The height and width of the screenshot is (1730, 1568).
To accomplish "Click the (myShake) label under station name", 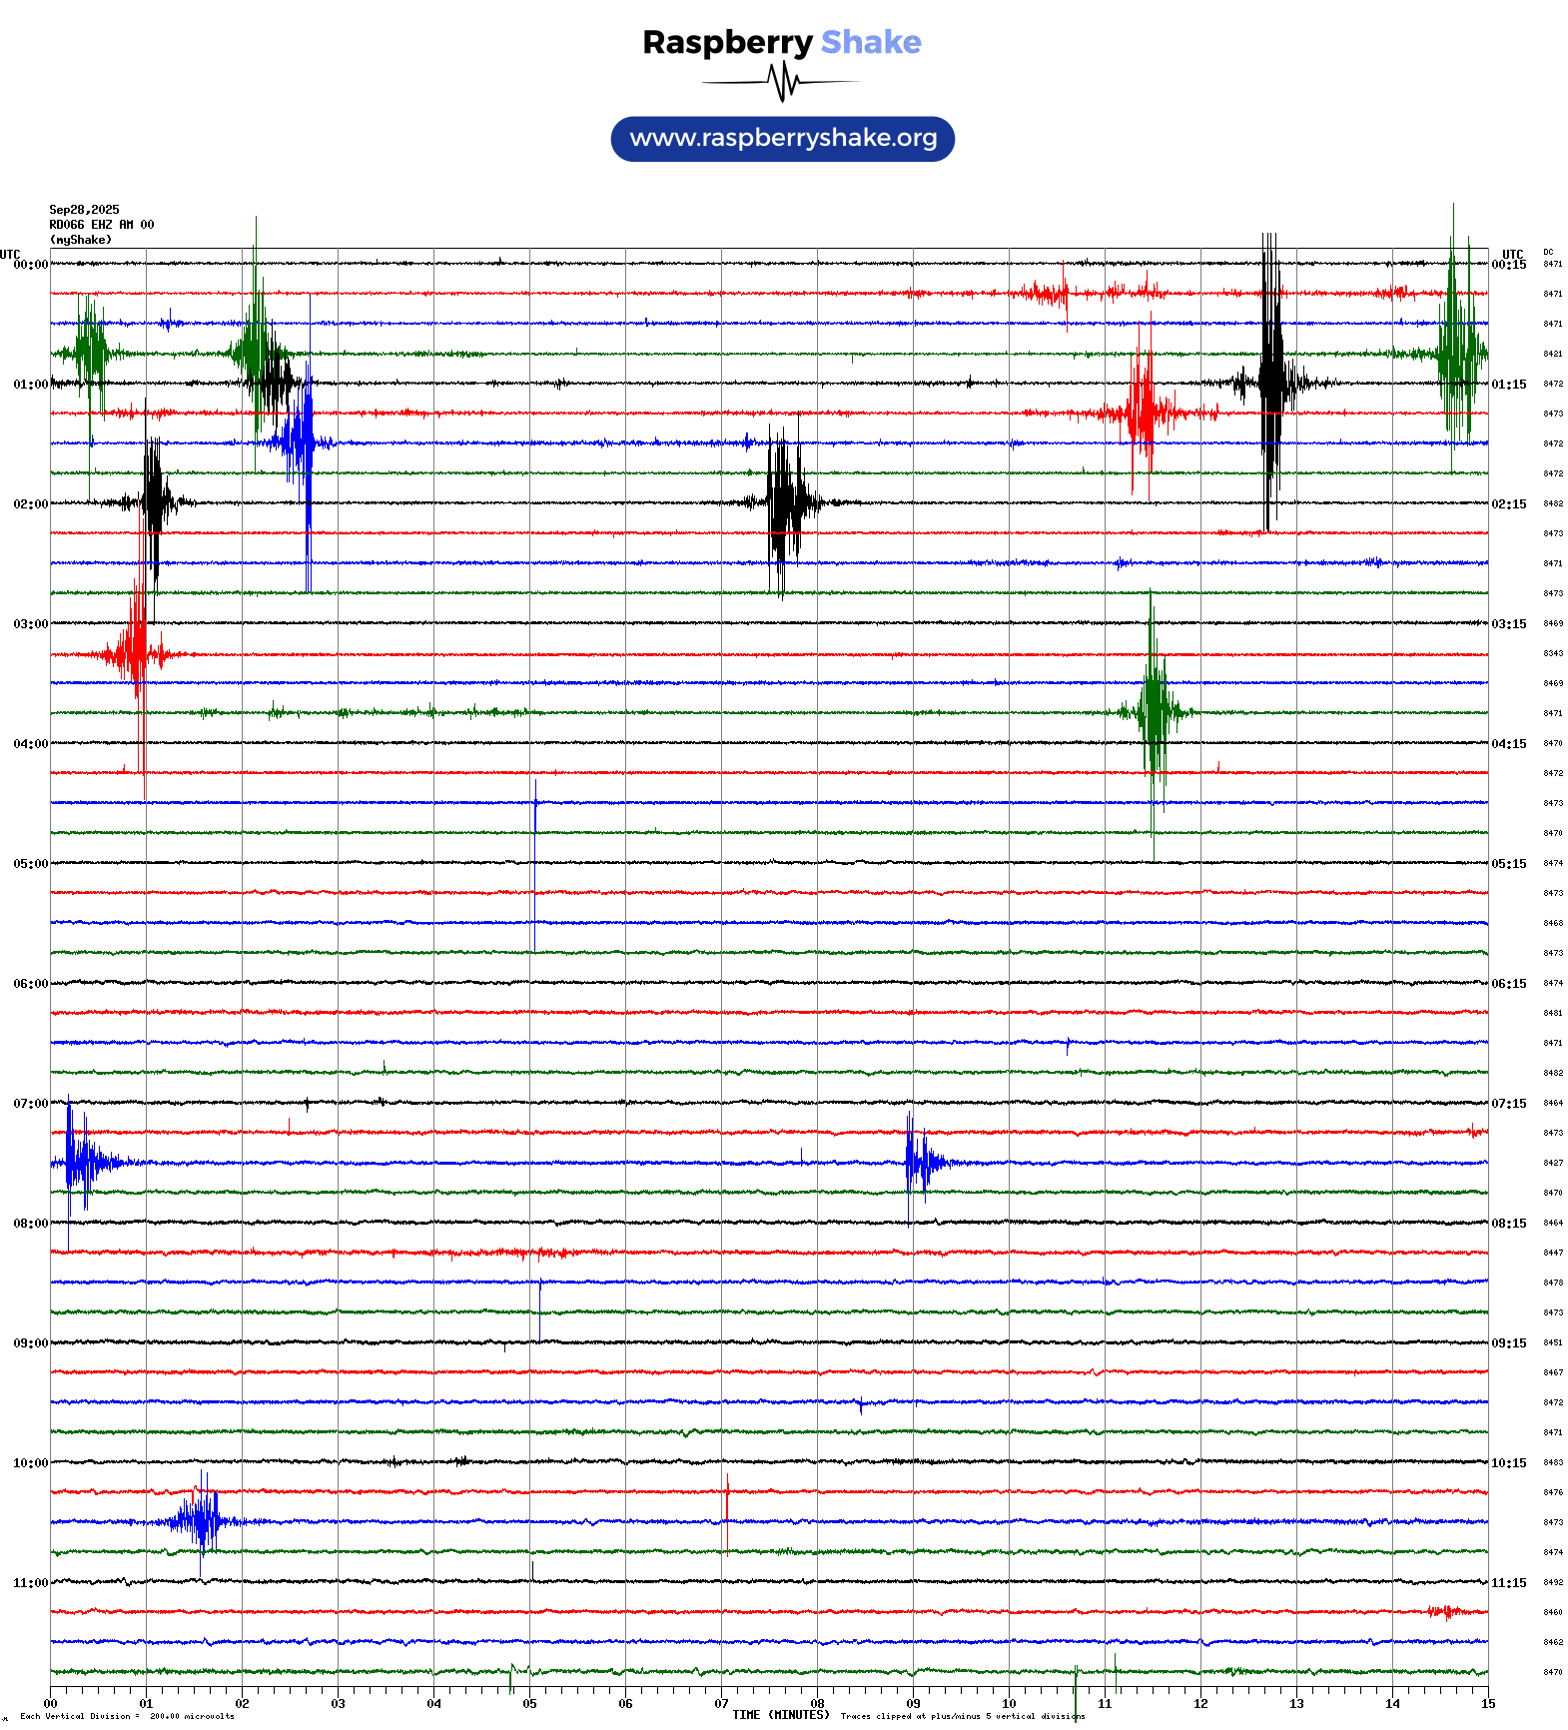I will coord(81,240).
